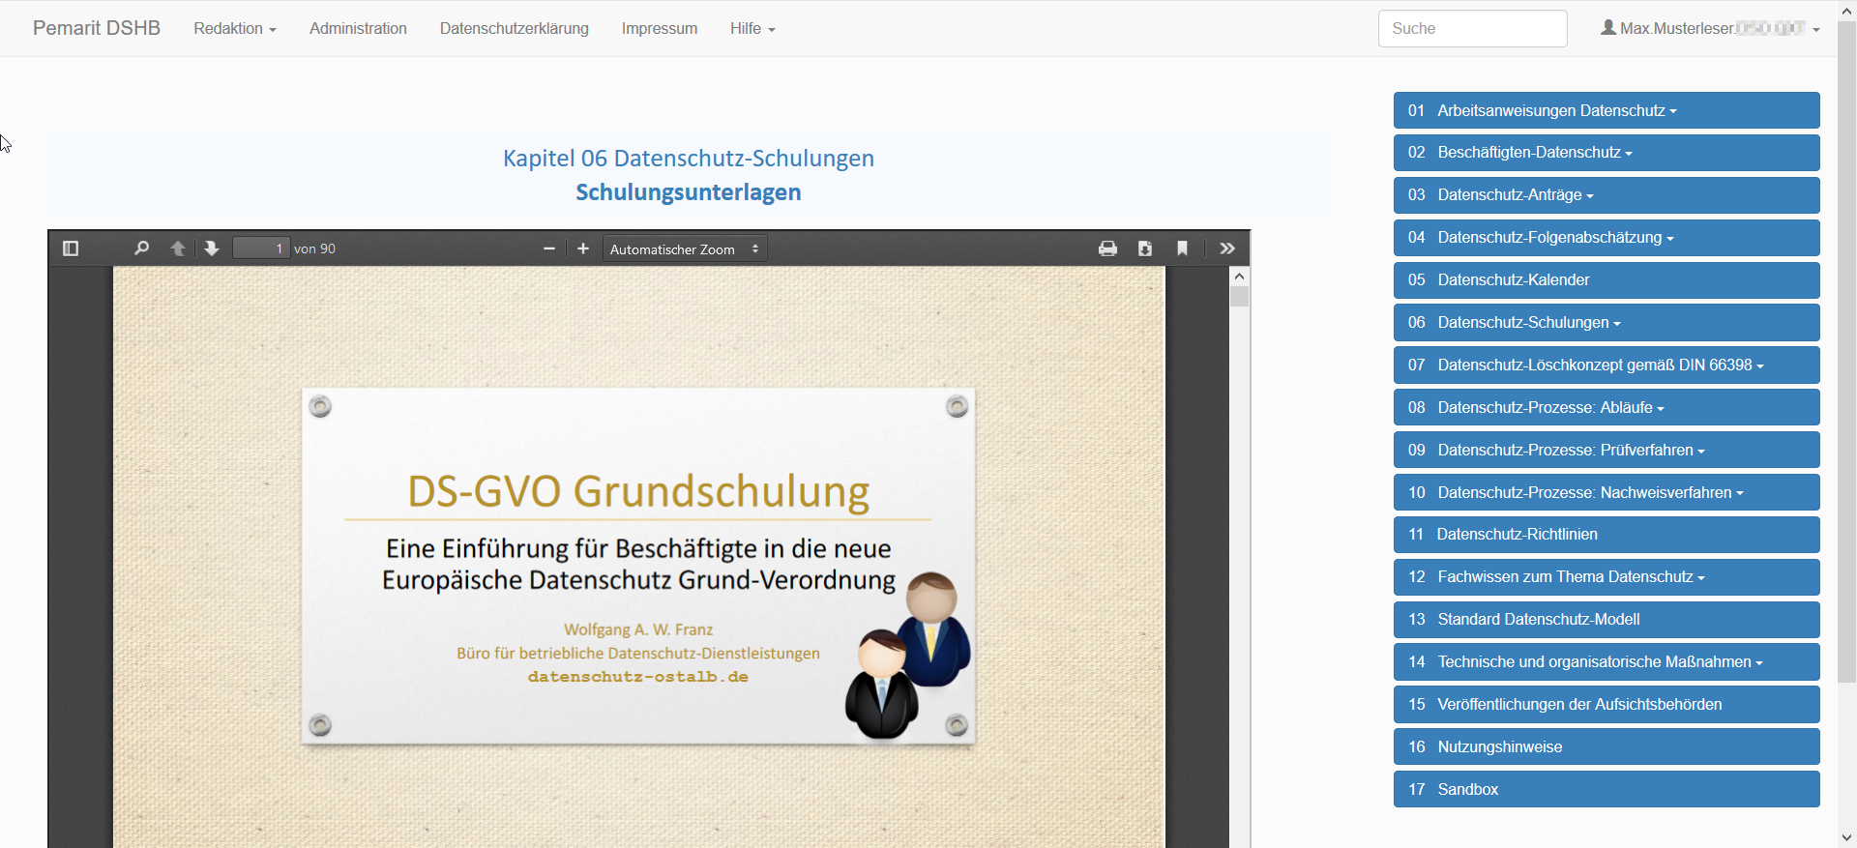
Task: Click the bookmark current view icon
Action: coord(1182,249)
